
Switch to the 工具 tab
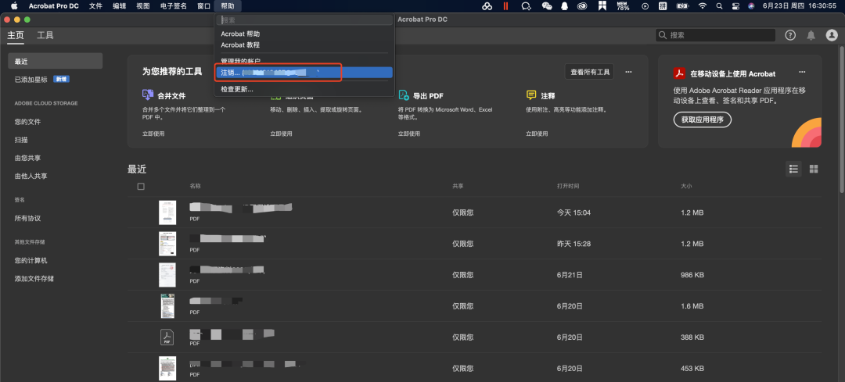45,35
